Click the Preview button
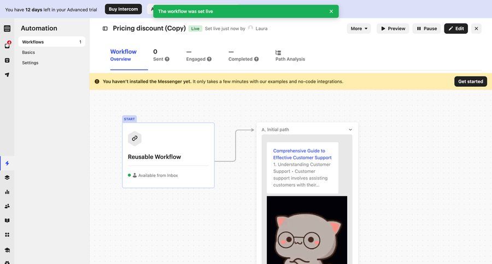492x264 pixels. (393, 28)
